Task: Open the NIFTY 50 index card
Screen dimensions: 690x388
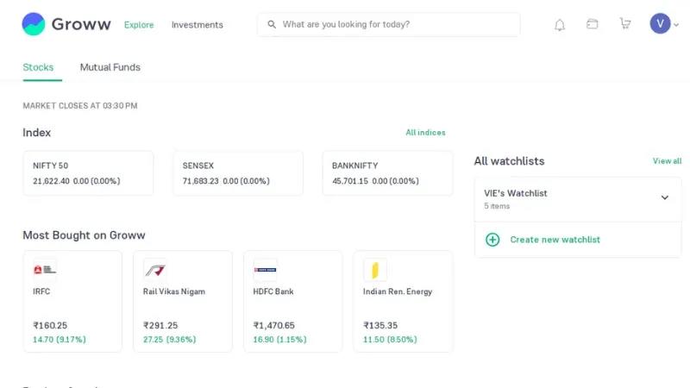Action: (x=88, y=173)
